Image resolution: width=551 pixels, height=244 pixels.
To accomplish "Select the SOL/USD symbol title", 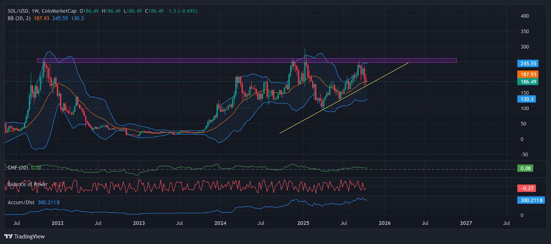I will pyautogui.click(x=18, y=11).
